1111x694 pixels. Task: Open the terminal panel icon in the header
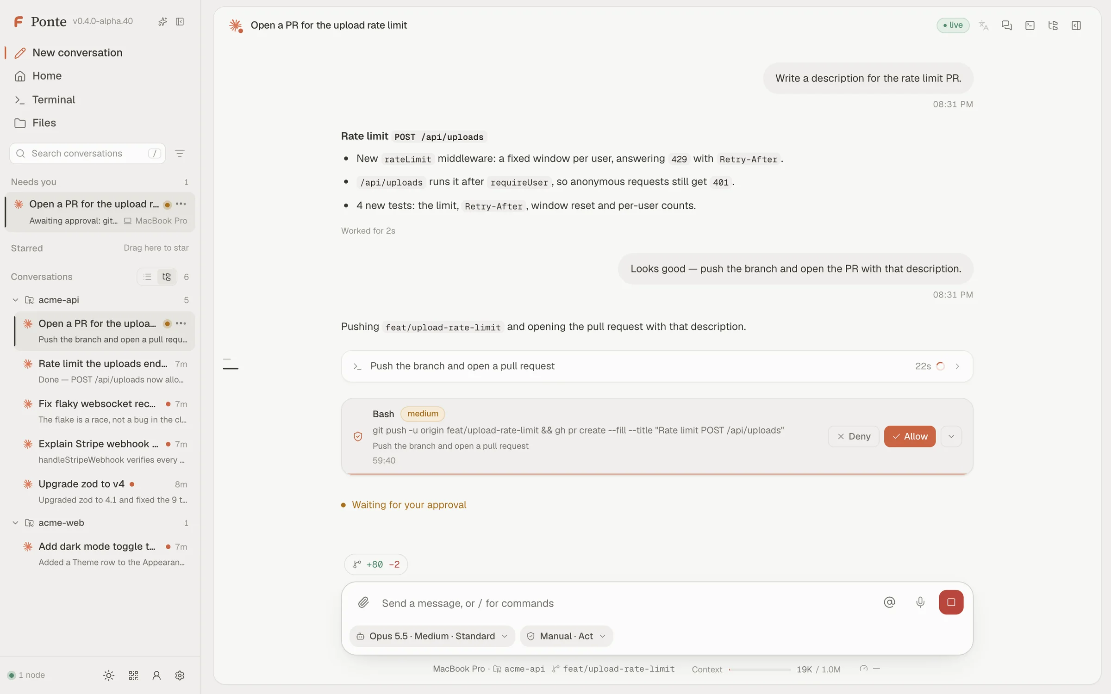tap(1030, 25)
